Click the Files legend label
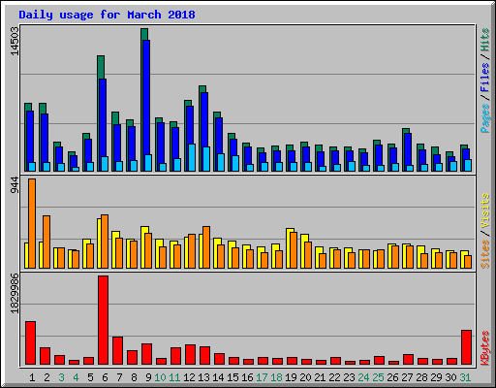Screen dimensions: 496x388 tap(484, 78)
